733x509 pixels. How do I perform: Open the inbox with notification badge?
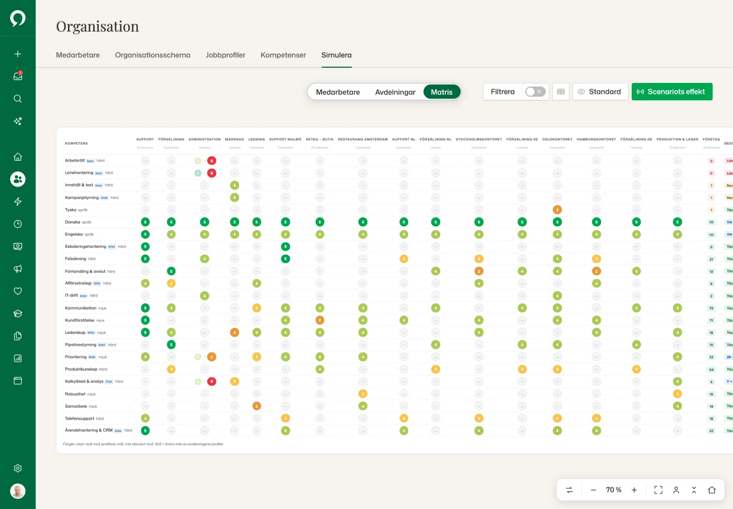coord(17,76)
